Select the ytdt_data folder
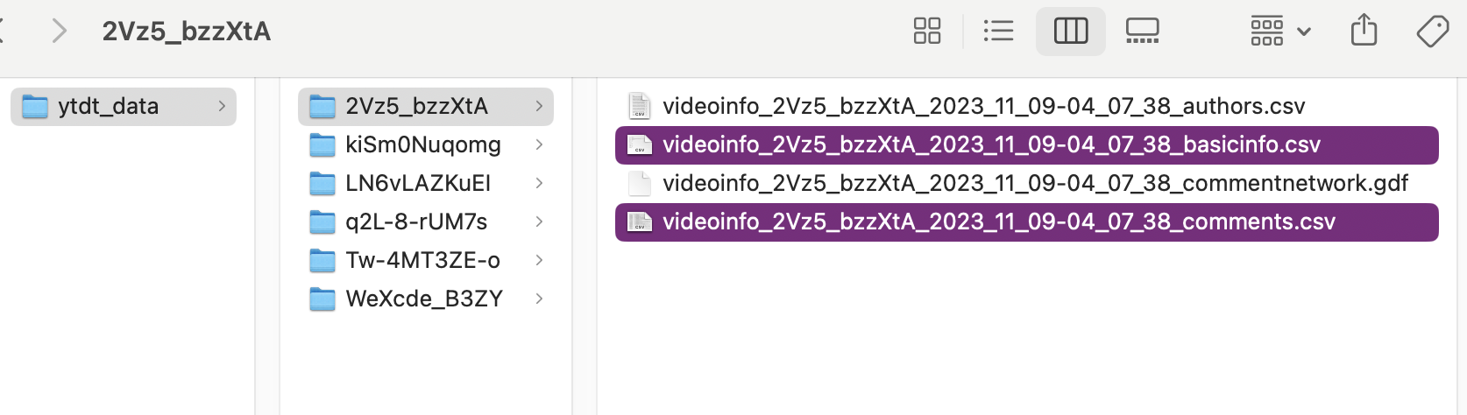Viewport: 1467px width, 415px height. click(x=109, y=107)
